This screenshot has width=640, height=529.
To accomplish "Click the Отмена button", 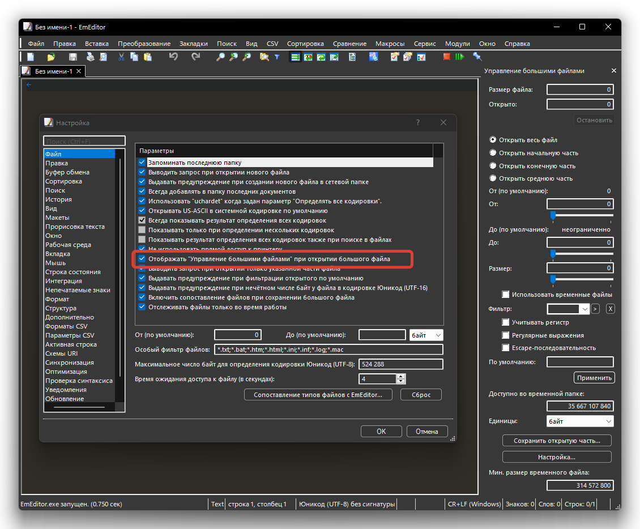I will tap(427, 432).
